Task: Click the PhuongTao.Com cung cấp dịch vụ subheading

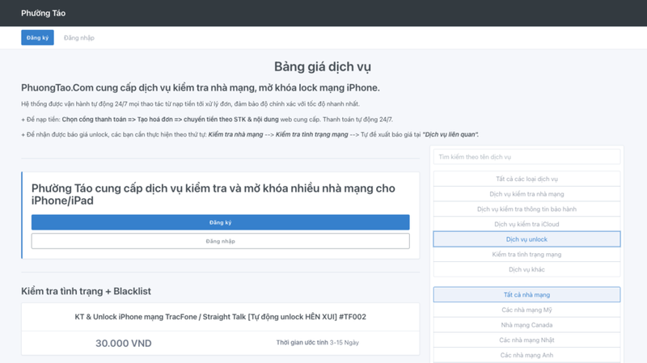Action: pos(200,87)
